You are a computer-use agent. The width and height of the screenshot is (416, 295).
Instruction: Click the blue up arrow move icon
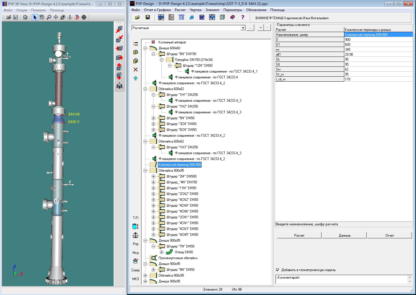135,78
